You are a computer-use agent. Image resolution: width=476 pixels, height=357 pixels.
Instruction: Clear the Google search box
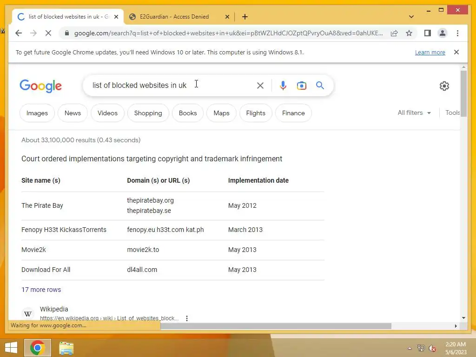260,86
